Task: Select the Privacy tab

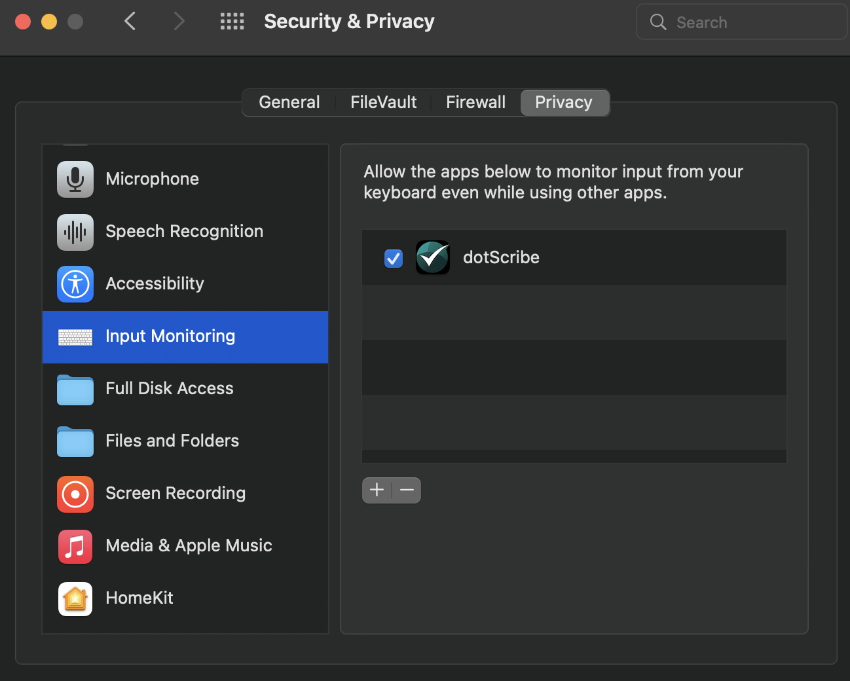Action: [564, 102]
